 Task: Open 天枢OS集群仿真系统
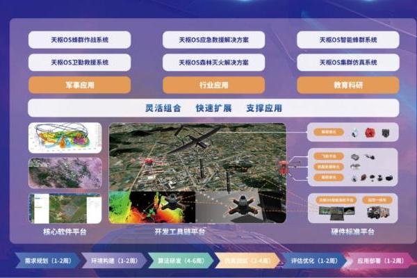pyautogui.click(x=348, y=63)
